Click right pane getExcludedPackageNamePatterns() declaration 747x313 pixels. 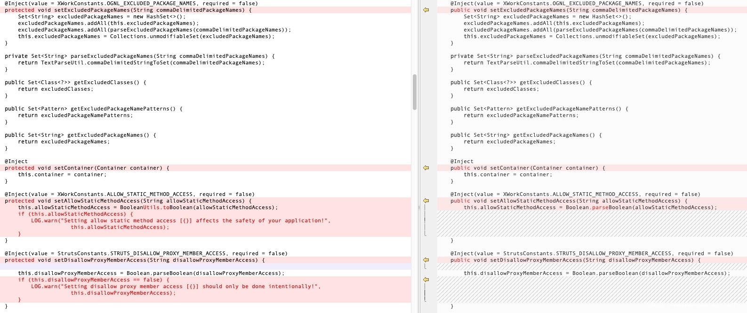click(539, 109)
